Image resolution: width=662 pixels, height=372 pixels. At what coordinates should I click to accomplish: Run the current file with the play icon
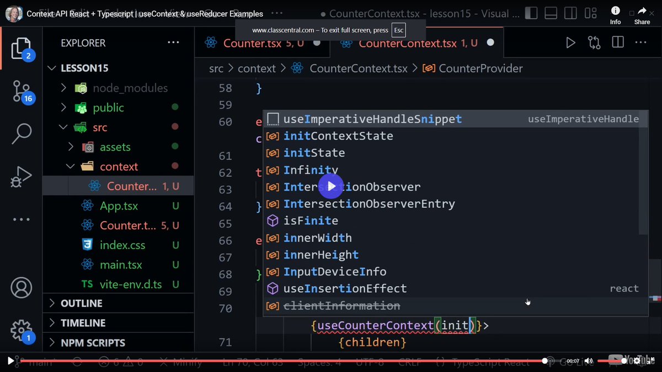click(570, 42)
